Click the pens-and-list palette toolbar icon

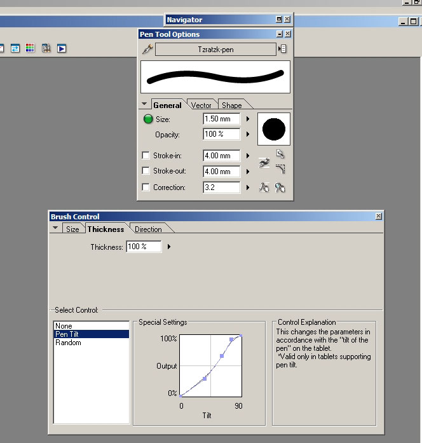pos(46,48)
